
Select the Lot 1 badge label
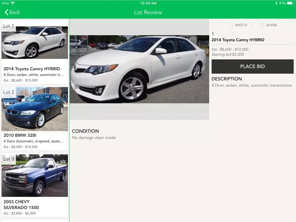pyautogui.click(x=9, y=26)
